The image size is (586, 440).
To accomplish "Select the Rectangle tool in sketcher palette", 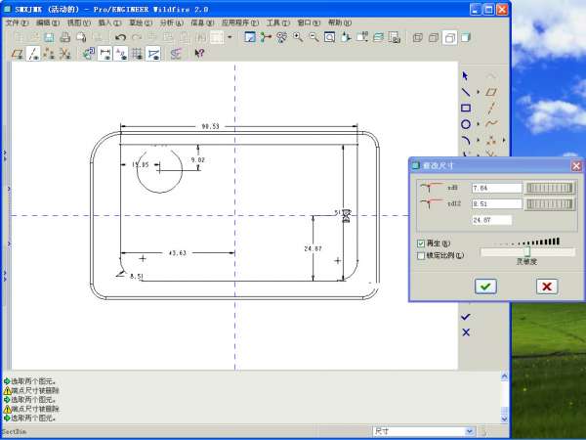I will point(466,109).
